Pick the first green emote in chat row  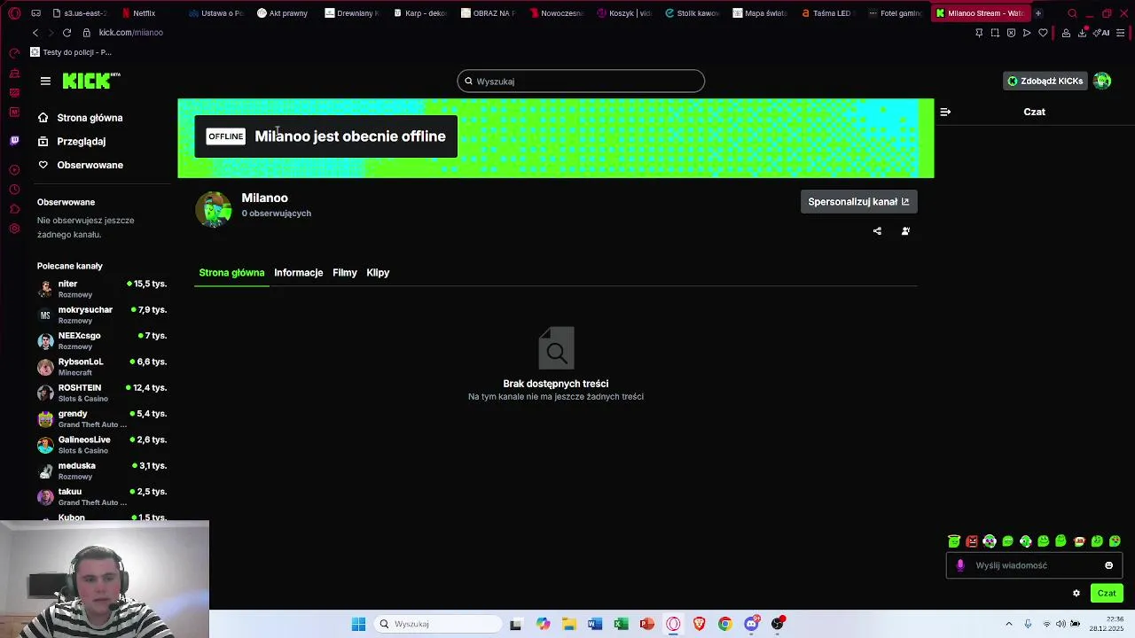(954, 541)
